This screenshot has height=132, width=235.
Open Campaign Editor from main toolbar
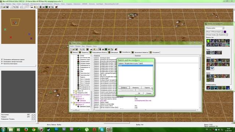coord(43,7)
